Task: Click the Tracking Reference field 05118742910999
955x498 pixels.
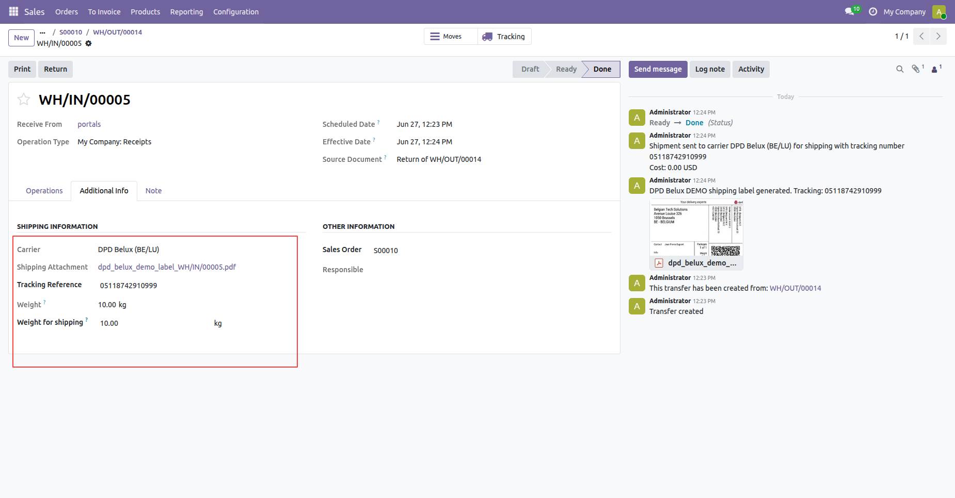Action: pos(129,286)
